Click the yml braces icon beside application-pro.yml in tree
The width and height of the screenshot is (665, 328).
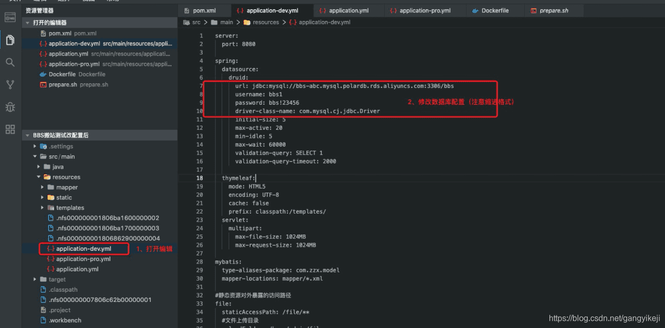tap(51, 259)
